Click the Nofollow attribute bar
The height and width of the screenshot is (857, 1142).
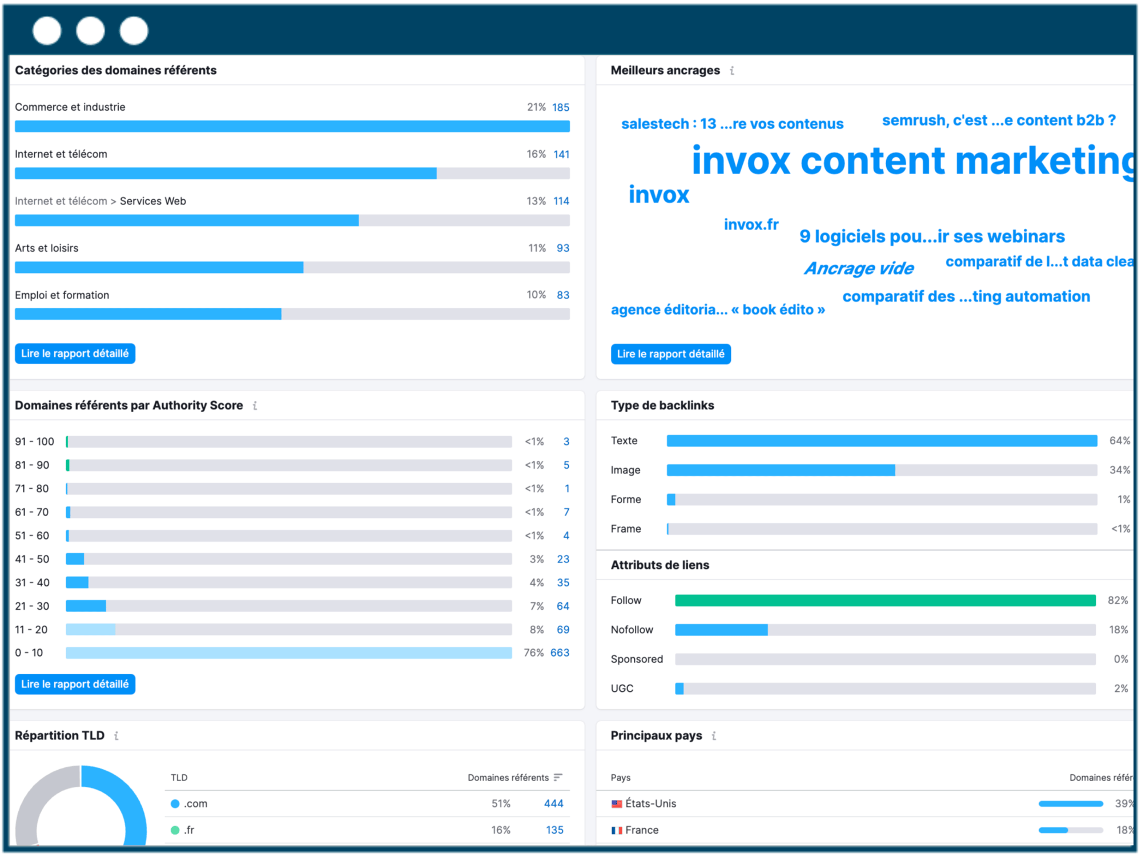pos(885,630)
